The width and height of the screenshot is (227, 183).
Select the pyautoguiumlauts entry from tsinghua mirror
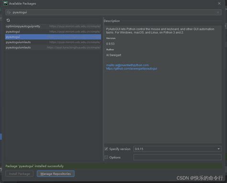click(x=53, y=47)
